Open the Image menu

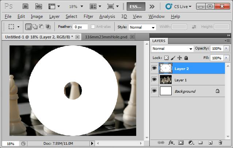(37, 16)
